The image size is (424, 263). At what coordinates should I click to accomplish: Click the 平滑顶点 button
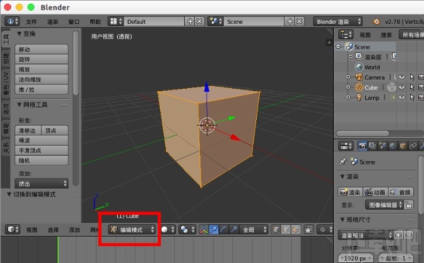41,151
